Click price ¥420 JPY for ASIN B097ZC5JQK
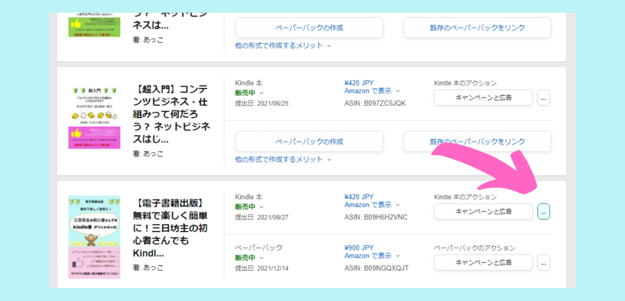This screenshot has height=301, width=625. click(359, 83)
